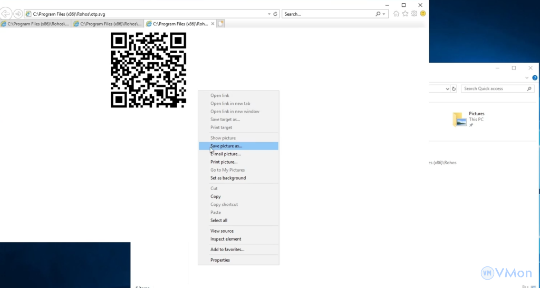Image resolution: width=540 pixels, height=288 pixels.
Task: Click the smiley feedback icon
Action: (423, 14)
